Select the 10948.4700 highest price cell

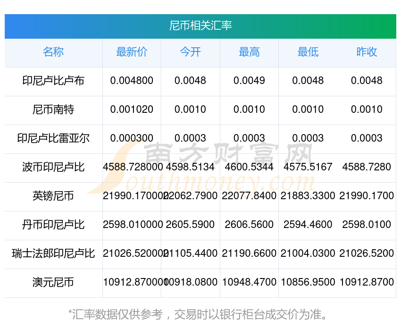point(249,282)
